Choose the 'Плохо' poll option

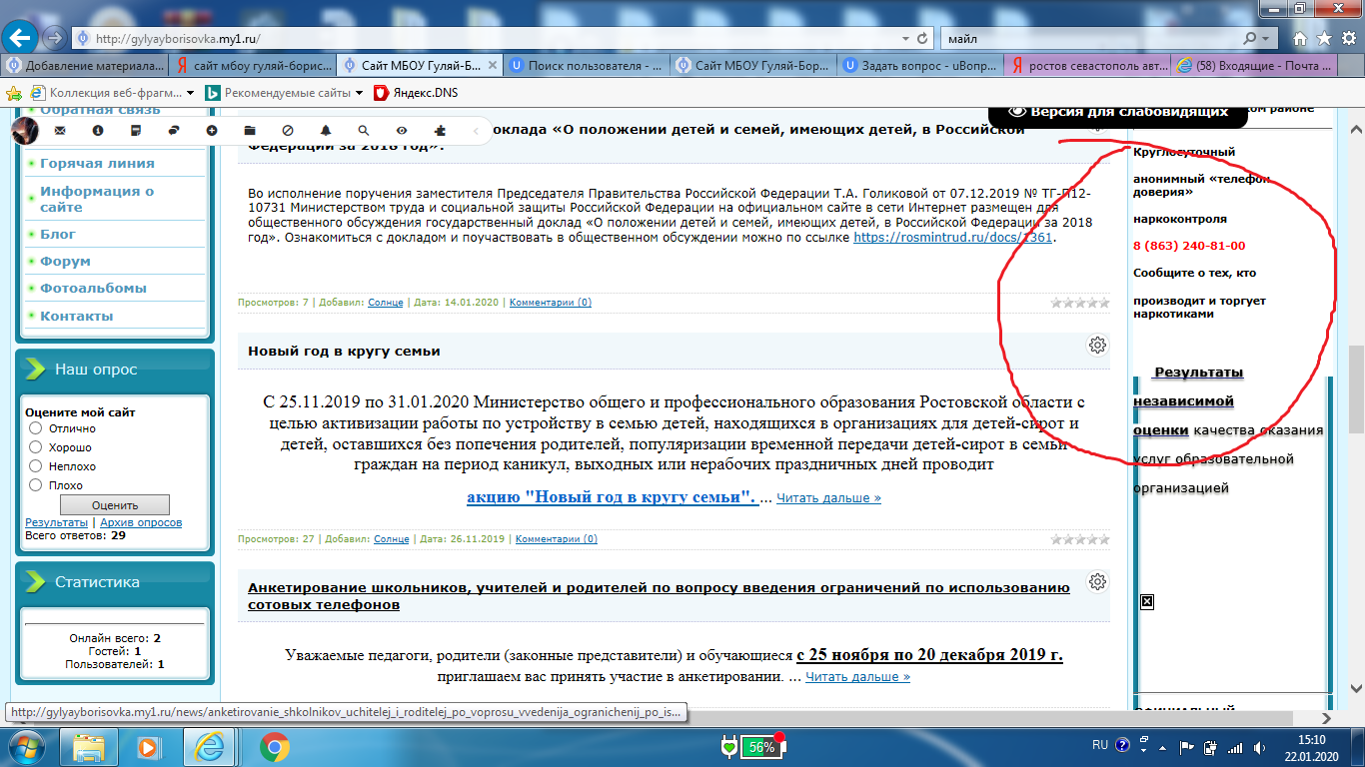[x=36, y=485]
